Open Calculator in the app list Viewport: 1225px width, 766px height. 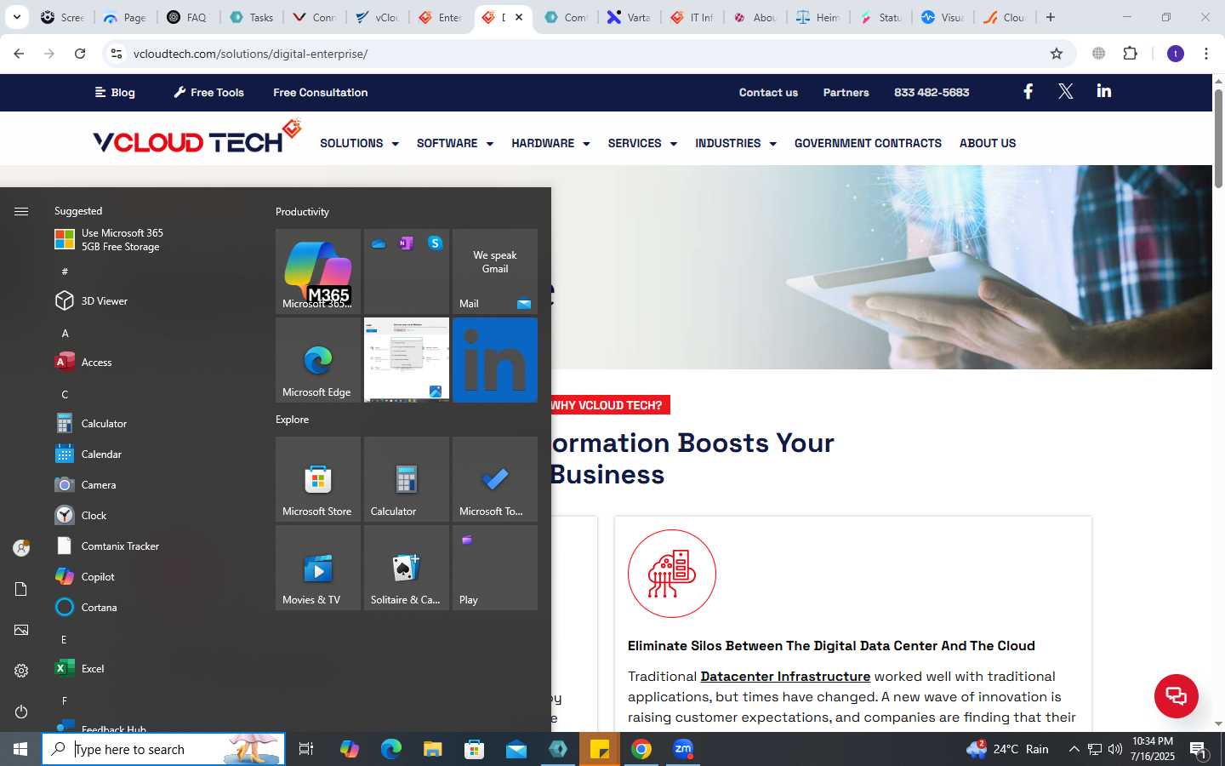(90, 423)
